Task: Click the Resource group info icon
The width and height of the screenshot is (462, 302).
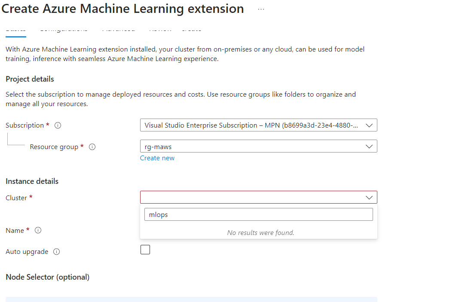Action: [x=92, y=146]
